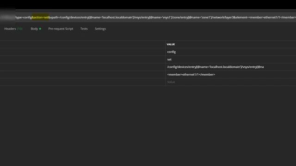The image size is (296, 166).
Task: Open the Pre-request Script tab
Action: click(x=61, y=29)
